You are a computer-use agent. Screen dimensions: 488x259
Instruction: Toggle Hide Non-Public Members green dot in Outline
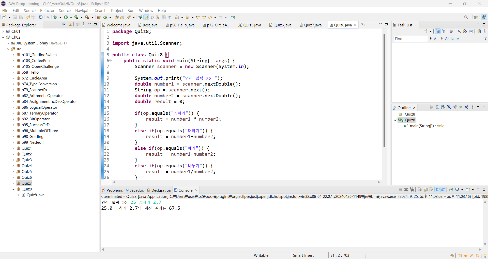[x=461, y=107]
